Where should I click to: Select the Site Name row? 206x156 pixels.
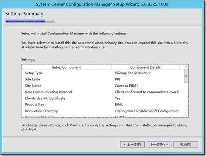pos(103,86)
